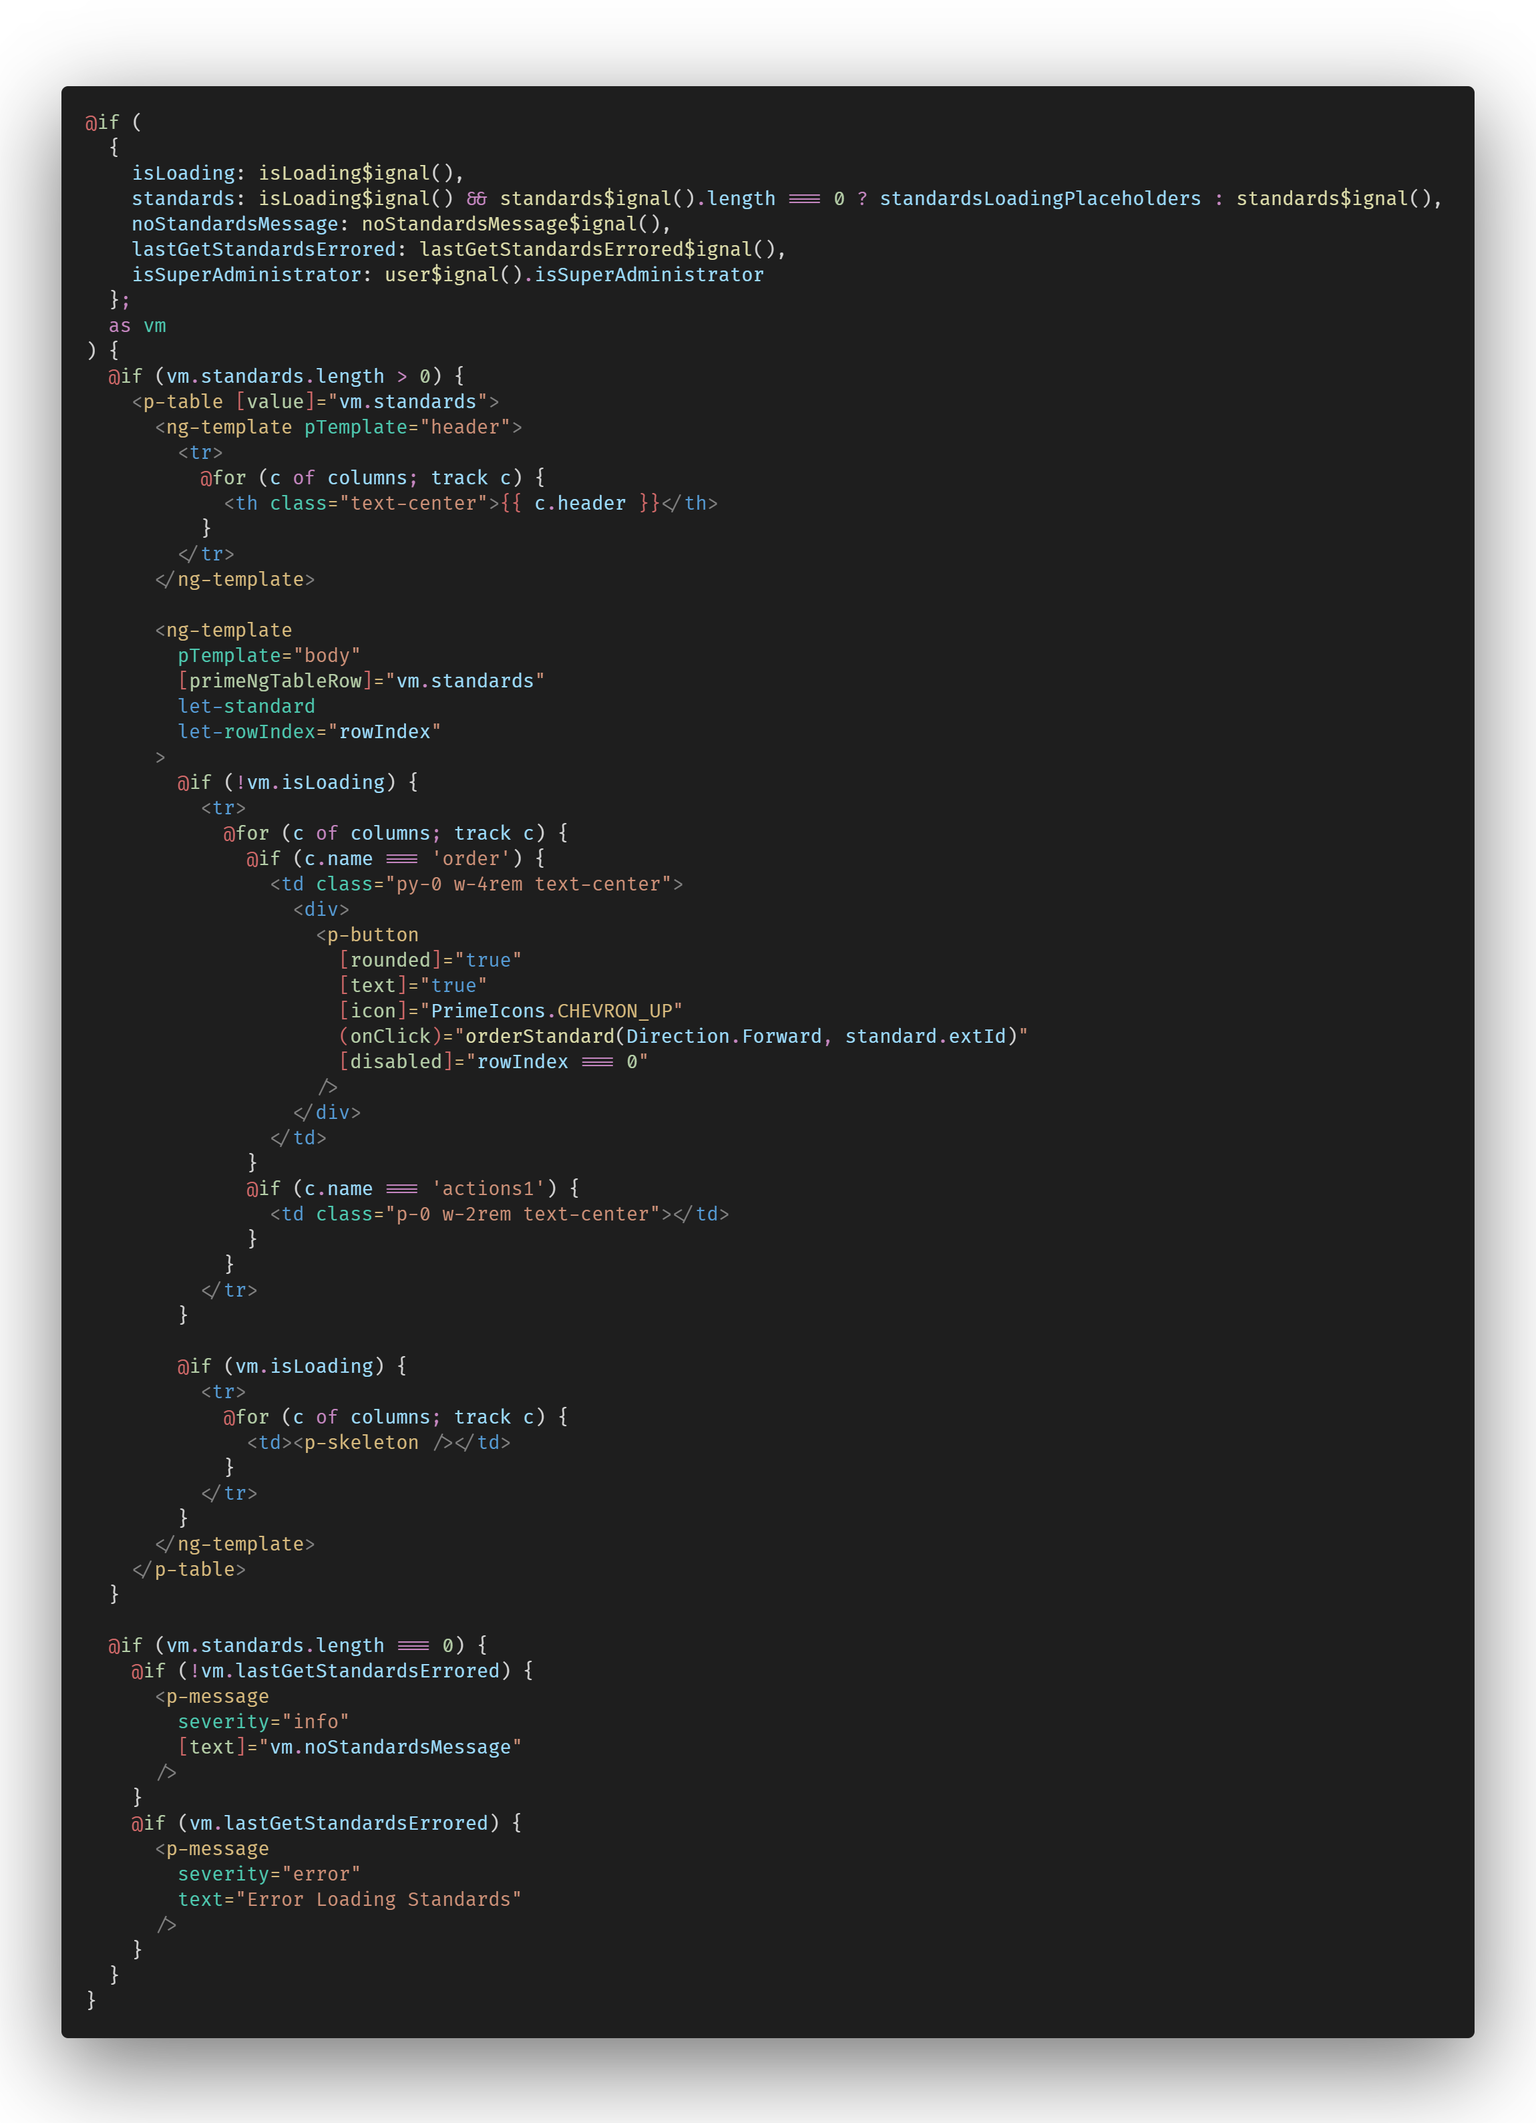This screenshot has height=2123, width=1536.
Task: Click 'class="p-0 w-2rem text-center"' td line
Action: 500,1214
